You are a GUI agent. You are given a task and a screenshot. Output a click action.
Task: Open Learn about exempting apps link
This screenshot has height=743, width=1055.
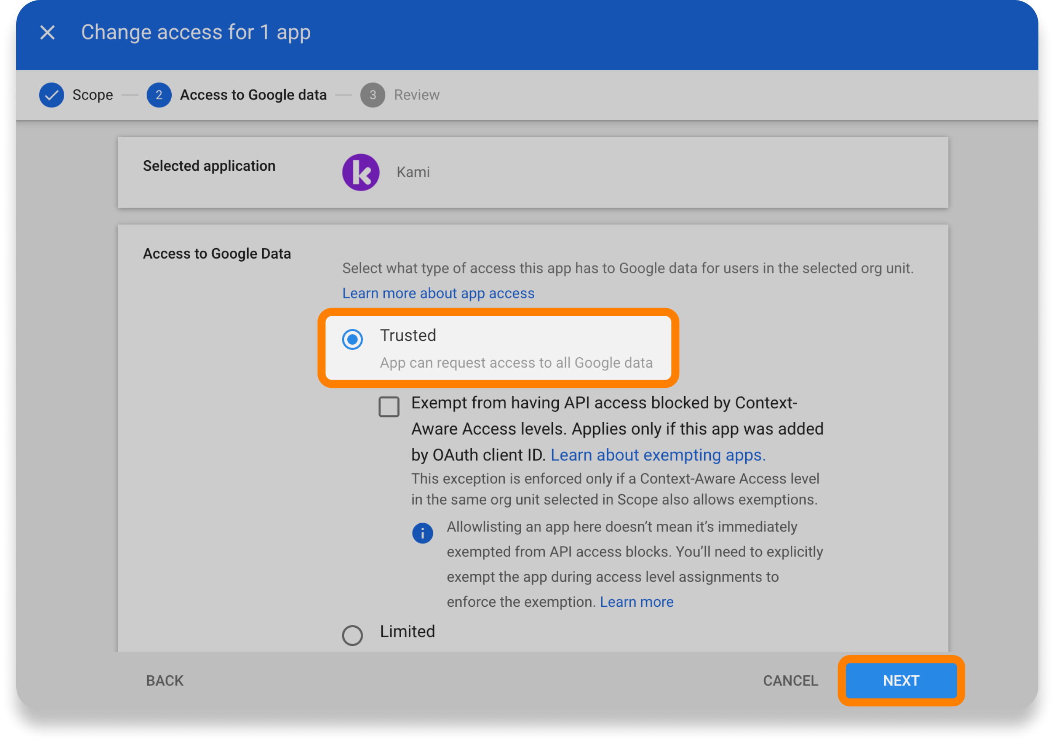point(658,455)
